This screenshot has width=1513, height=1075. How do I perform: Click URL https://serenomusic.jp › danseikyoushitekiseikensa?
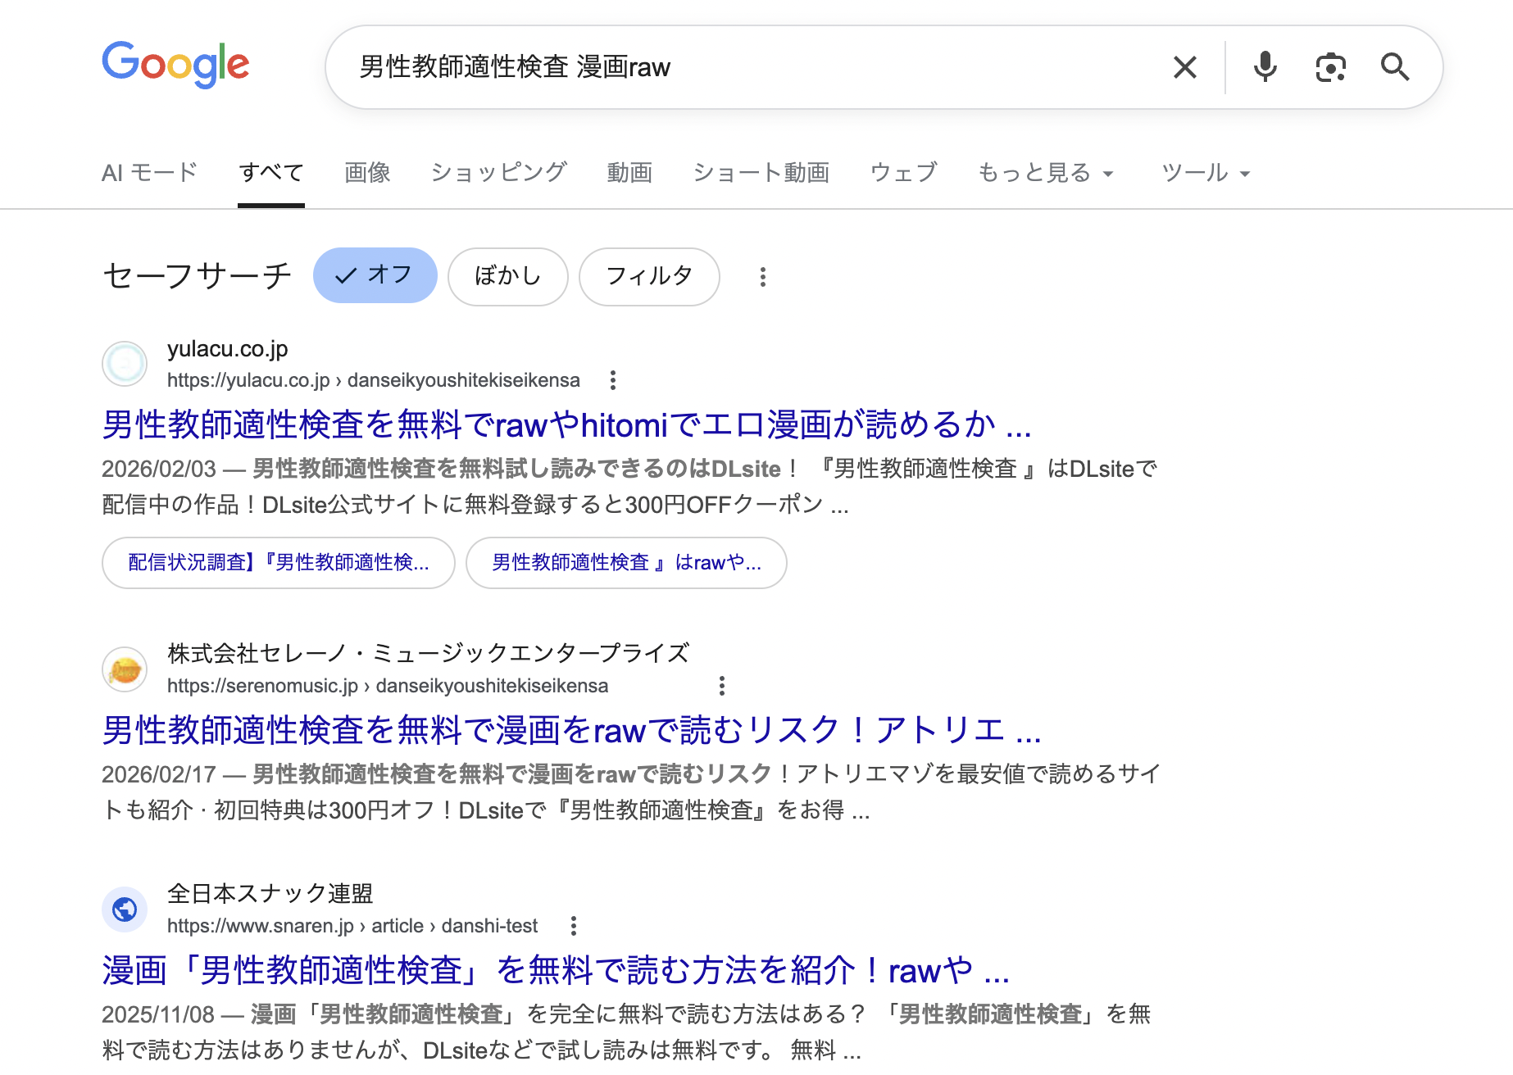388,686
